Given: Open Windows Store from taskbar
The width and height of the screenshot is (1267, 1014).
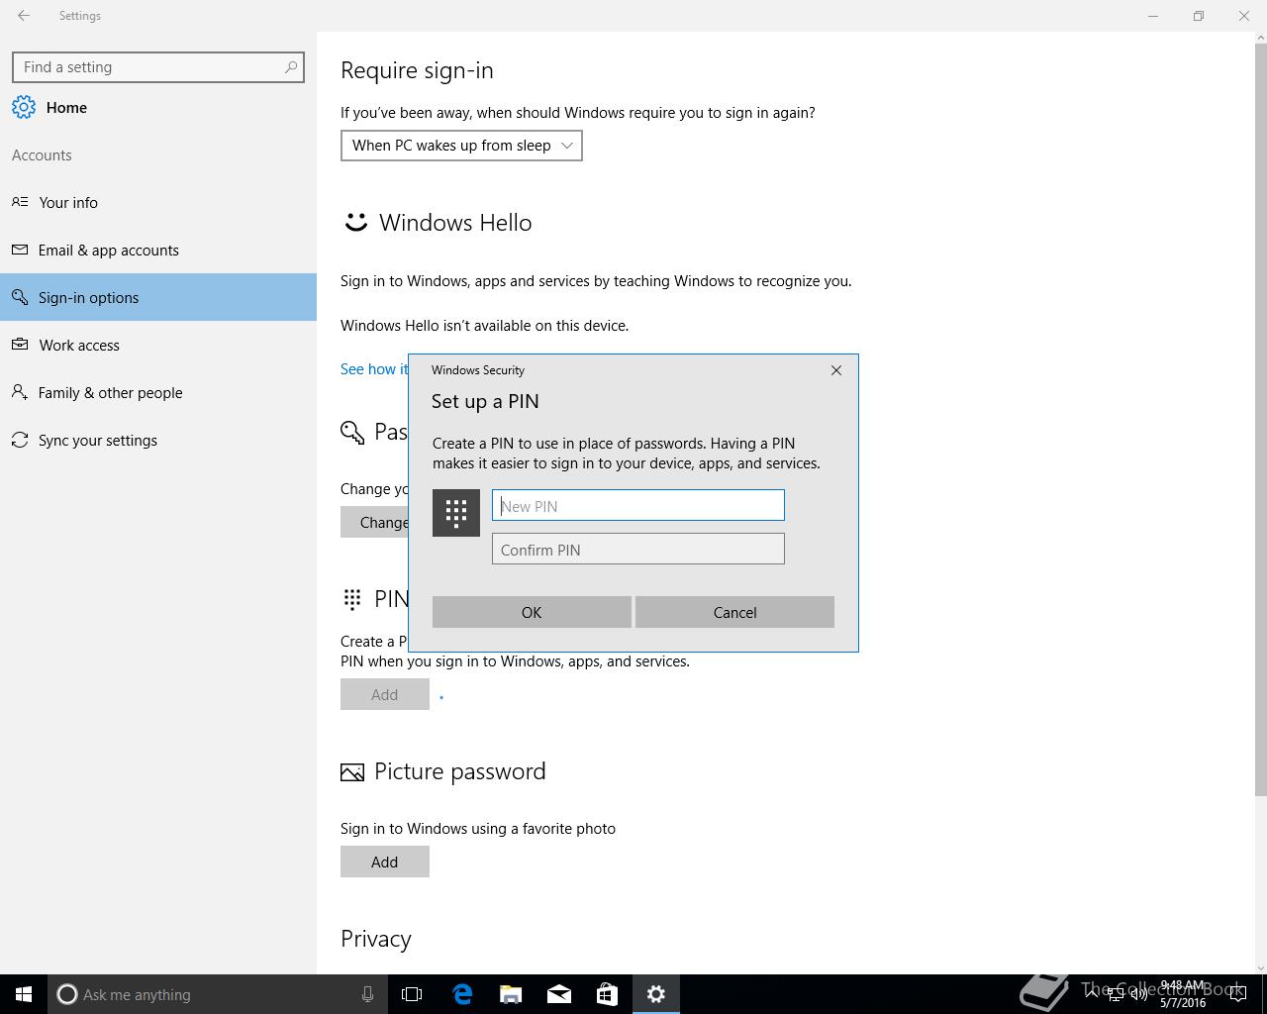Looking at the screenshot, I should click(607, 994).
